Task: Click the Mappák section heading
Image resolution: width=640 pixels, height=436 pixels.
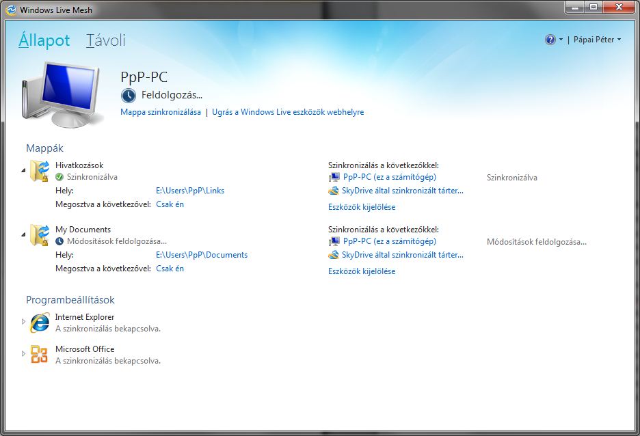Action: tap(44, 148)
